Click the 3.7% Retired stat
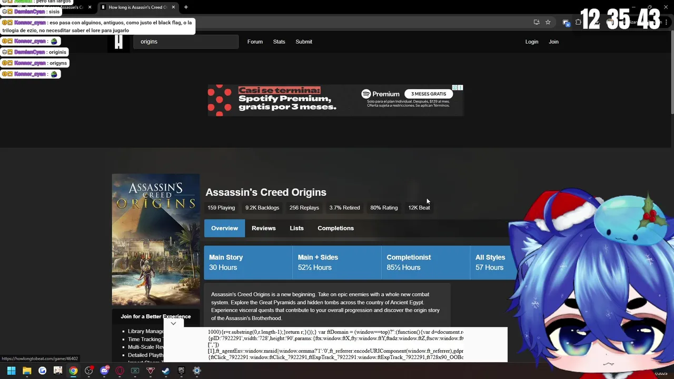Viewport: 674px width, 379px height. (344, 207)
